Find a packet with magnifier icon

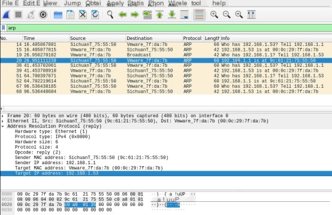coord(110,15)
